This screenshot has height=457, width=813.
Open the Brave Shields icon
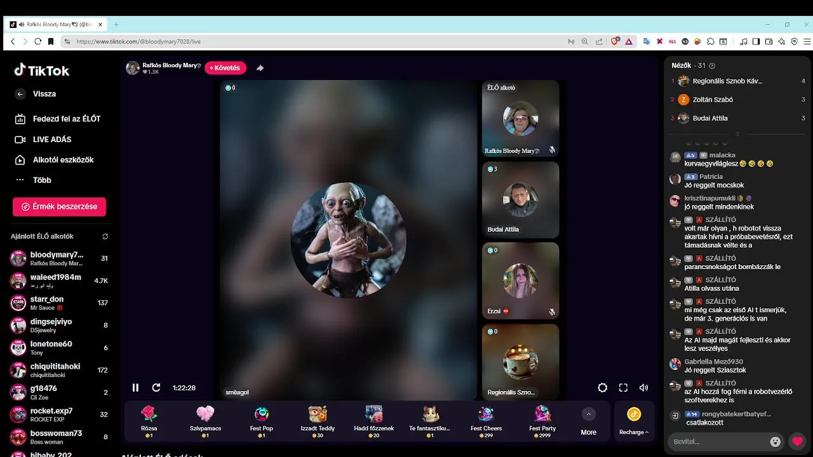(615, 41)
